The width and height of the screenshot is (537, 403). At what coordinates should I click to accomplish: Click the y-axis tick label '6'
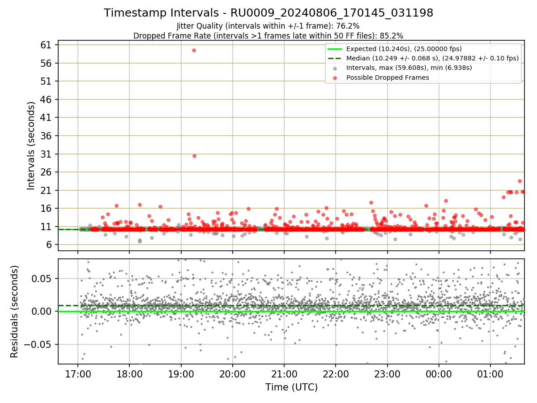tap(50, 244)
